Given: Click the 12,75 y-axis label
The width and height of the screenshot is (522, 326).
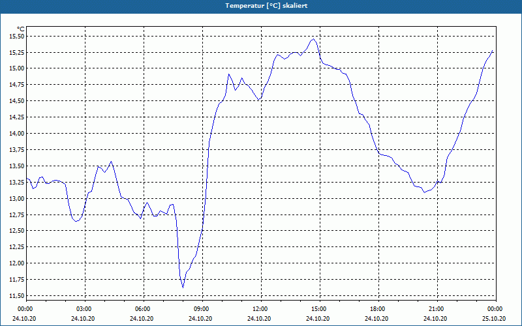Looking at the screenshot, I should (17, 215).
